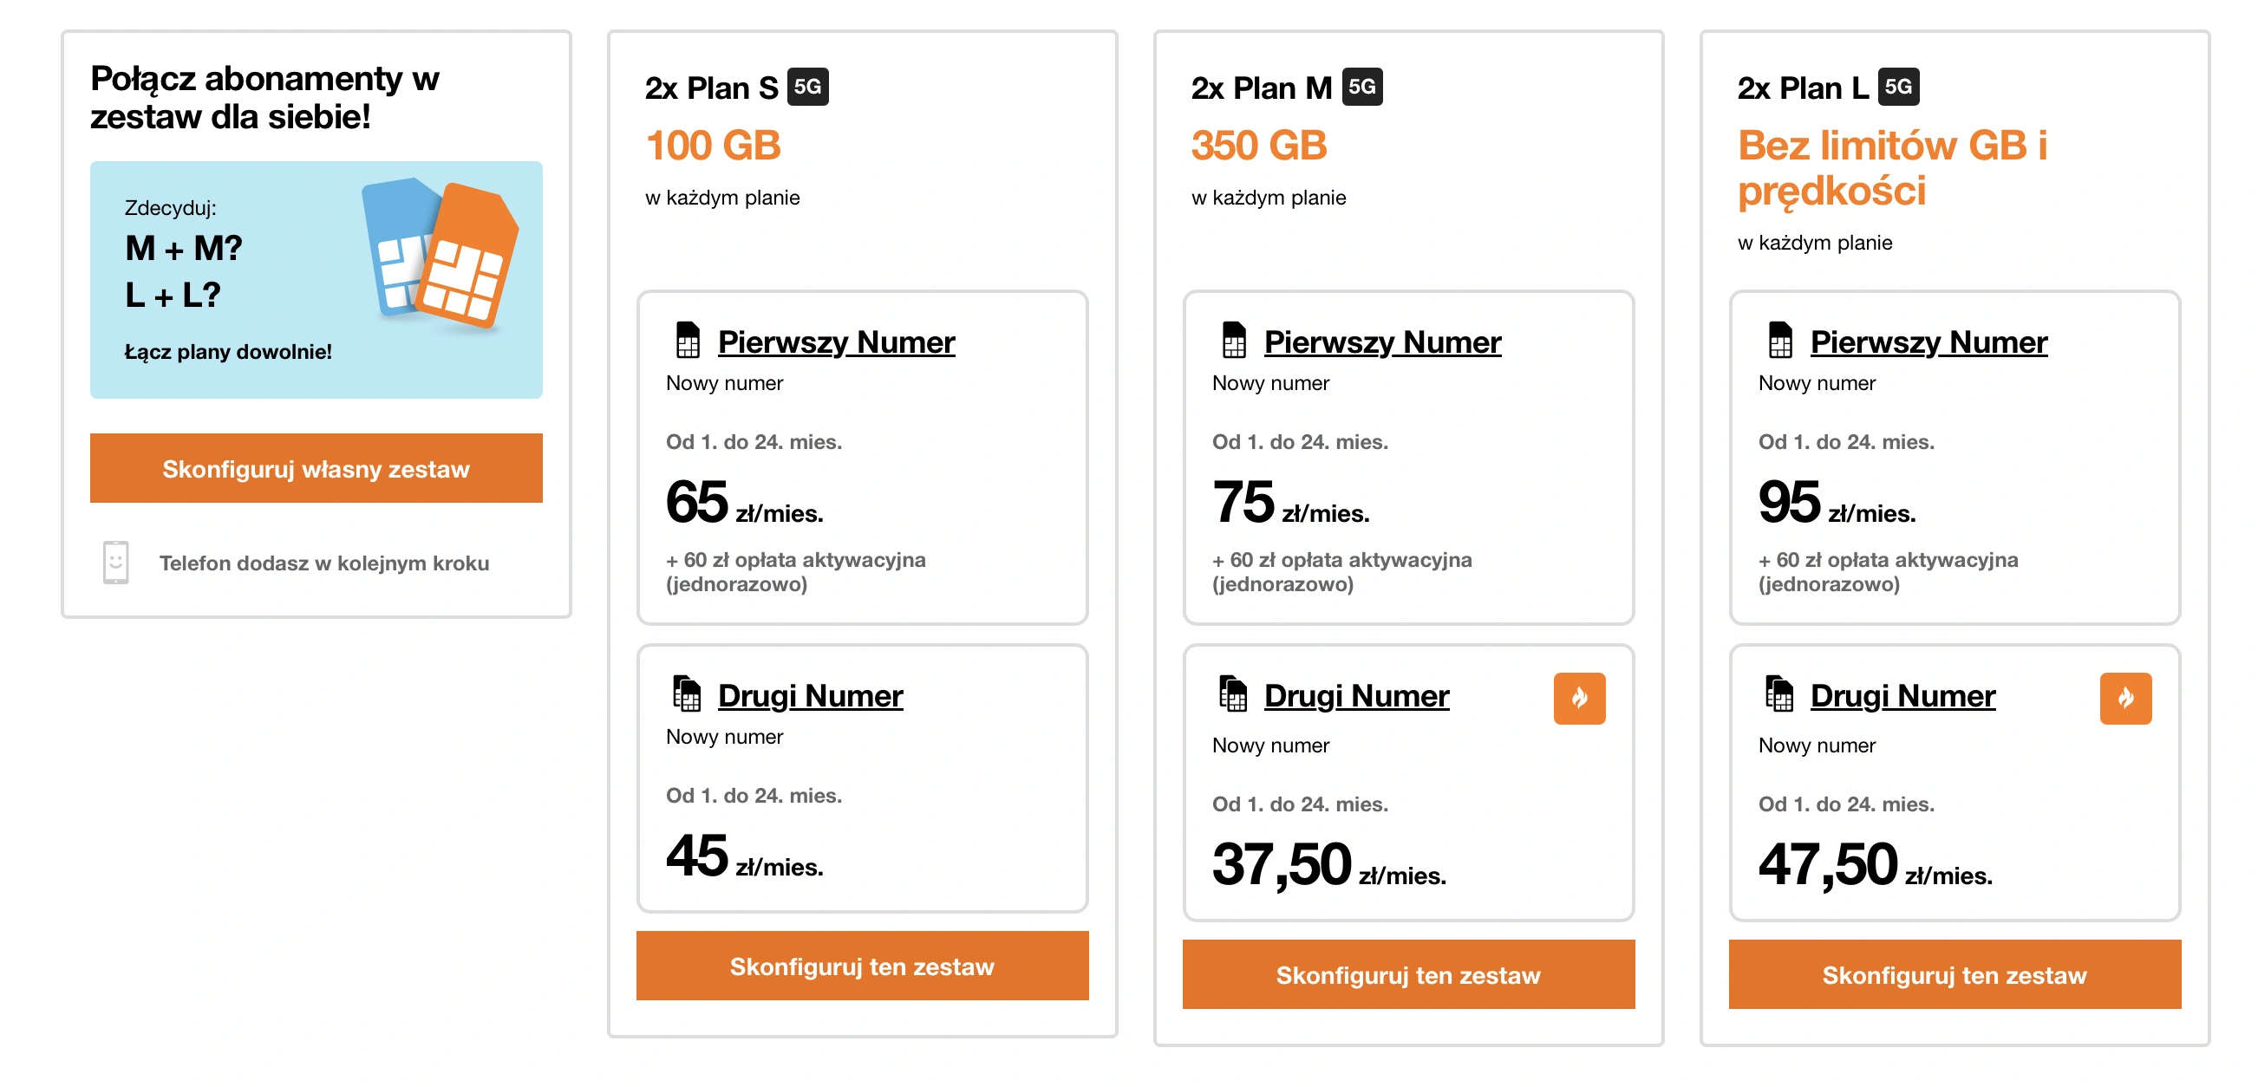This screenshot has height=1087, width=2258.
Task: Click the 5G badge next to 2x Plan L
Action: [x=1898, y=87]
